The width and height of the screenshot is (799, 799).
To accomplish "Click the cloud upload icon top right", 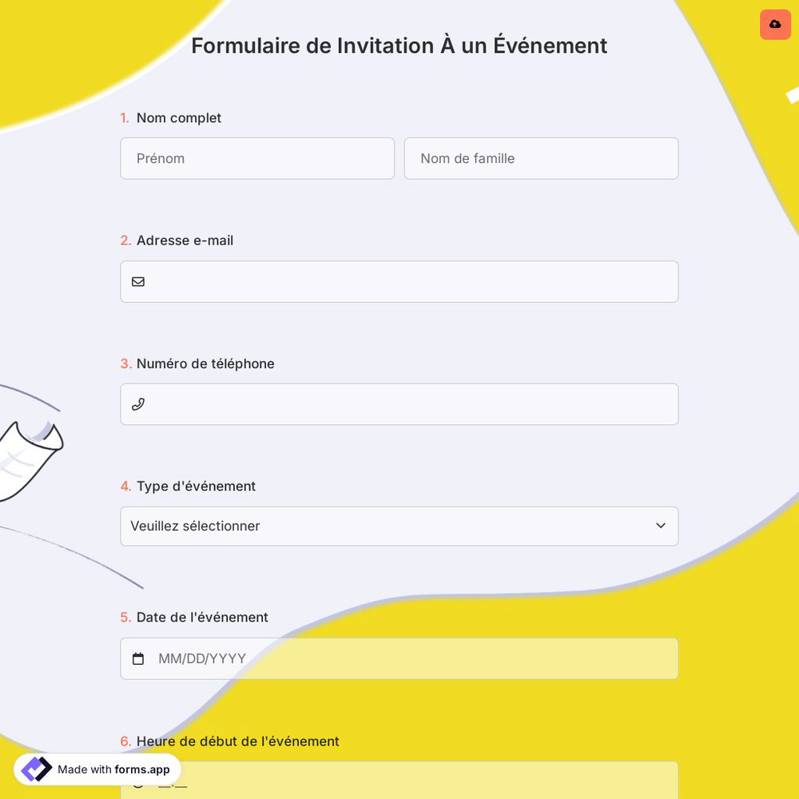I will 774,25.
